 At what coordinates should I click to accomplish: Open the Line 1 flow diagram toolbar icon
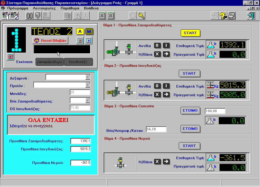point(6,16)
